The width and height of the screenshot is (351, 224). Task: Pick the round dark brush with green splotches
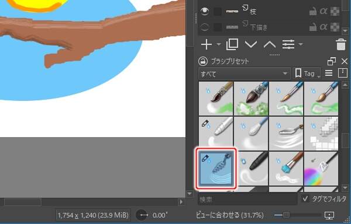251,99
